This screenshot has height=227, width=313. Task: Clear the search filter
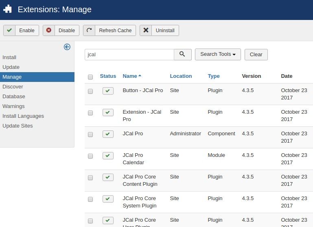click(256, 55)
